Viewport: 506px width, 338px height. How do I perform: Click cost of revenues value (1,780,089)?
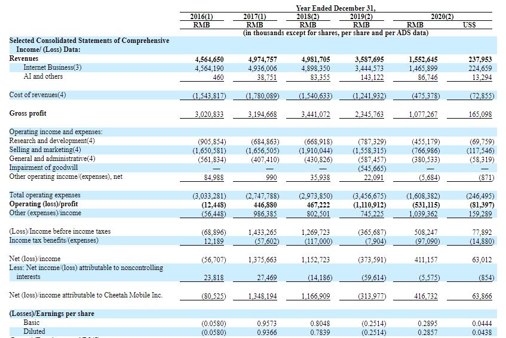click(262, 95)
